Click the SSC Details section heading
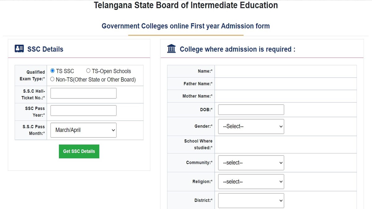 45,49
